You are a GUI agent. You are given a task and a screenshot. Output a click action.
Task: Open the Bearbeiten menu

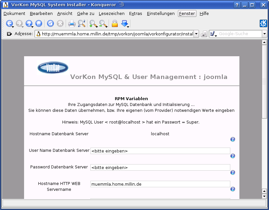(41, 14)
